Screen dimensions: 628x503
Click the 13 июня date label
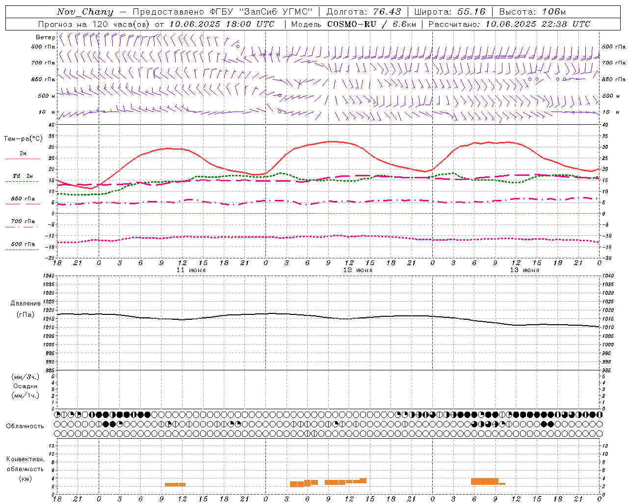(x=524, y=270)
